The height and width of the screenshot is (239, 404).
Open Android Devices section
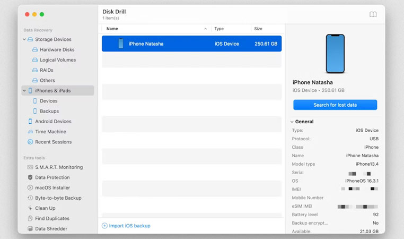[x=53, y=121]
